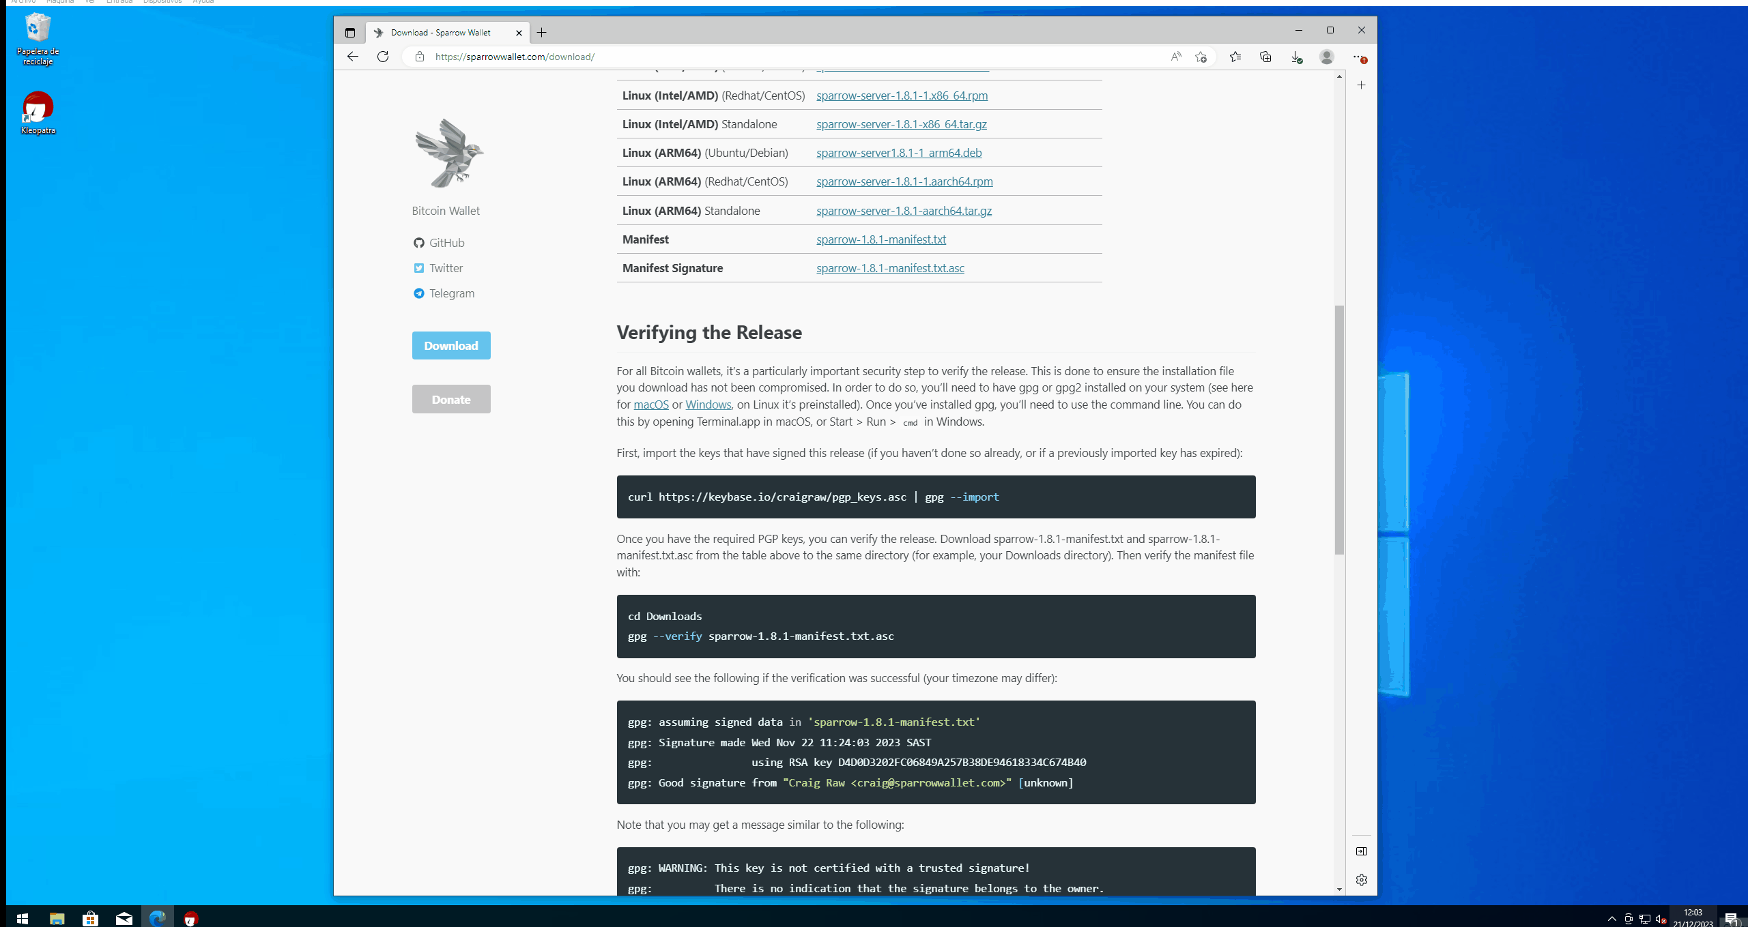The width and height of the screenshot is (1748, 927).
Task: Open Edge Settings and more menu
Action: click(1358, 57)
